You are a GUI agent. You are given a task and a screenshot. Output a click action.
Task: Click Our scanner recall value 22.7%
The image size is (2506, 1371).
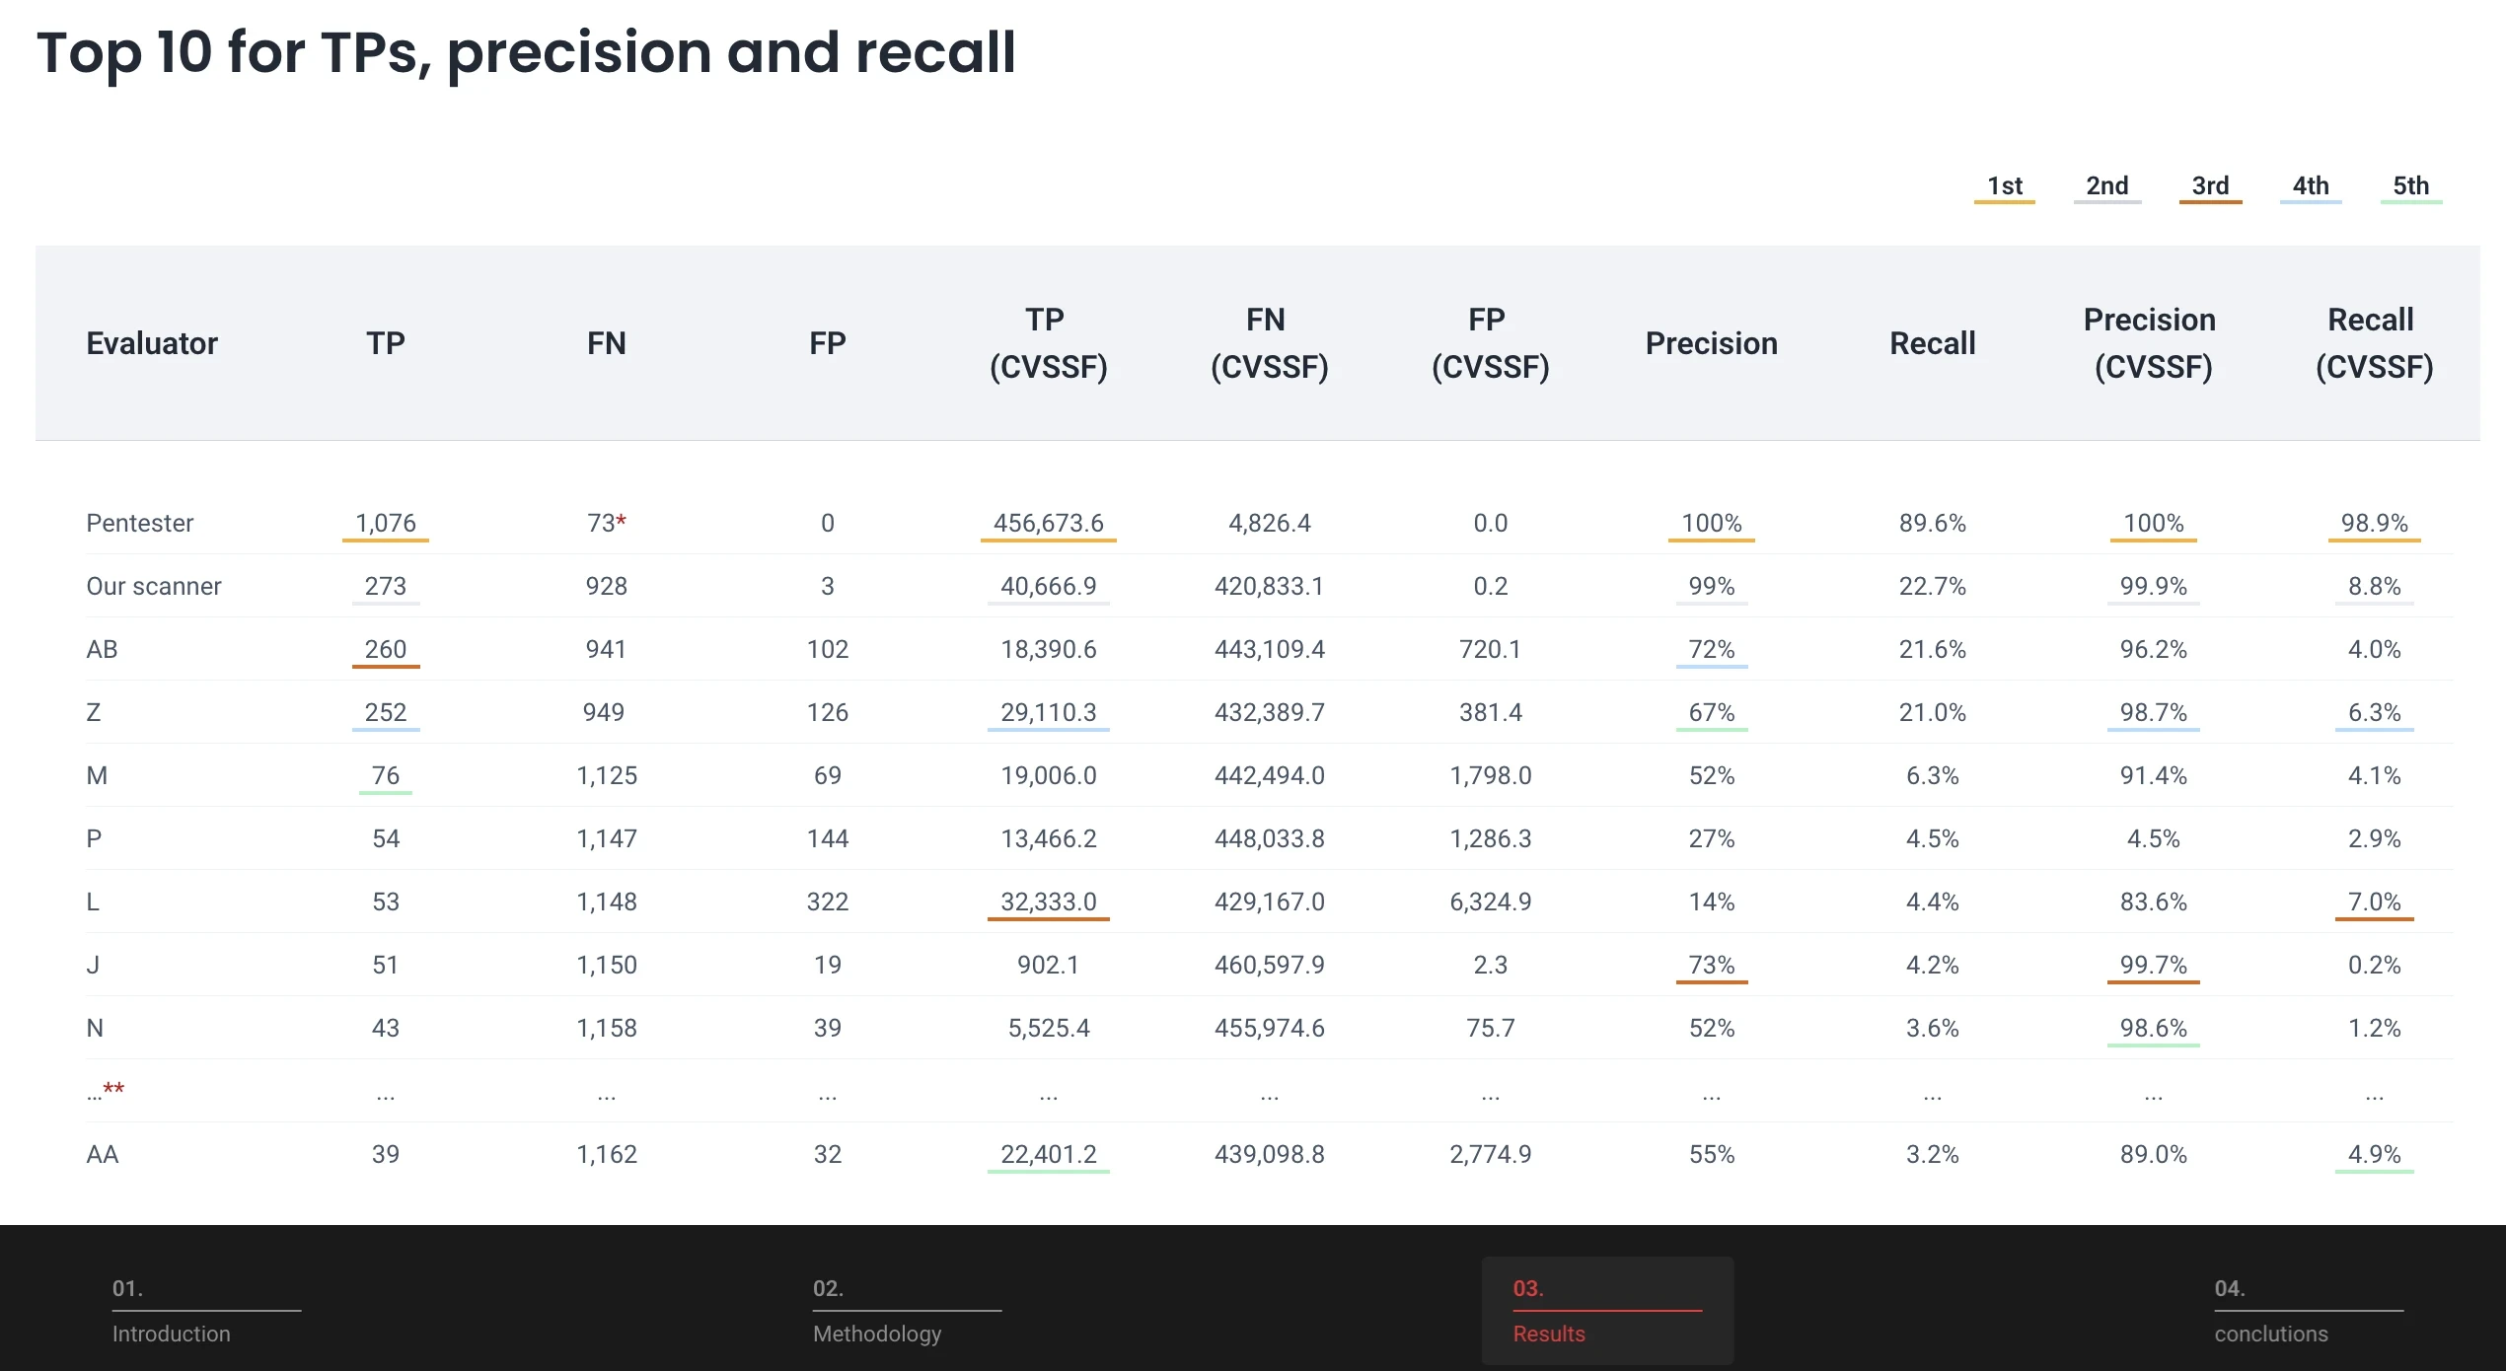coord(1932,586)
